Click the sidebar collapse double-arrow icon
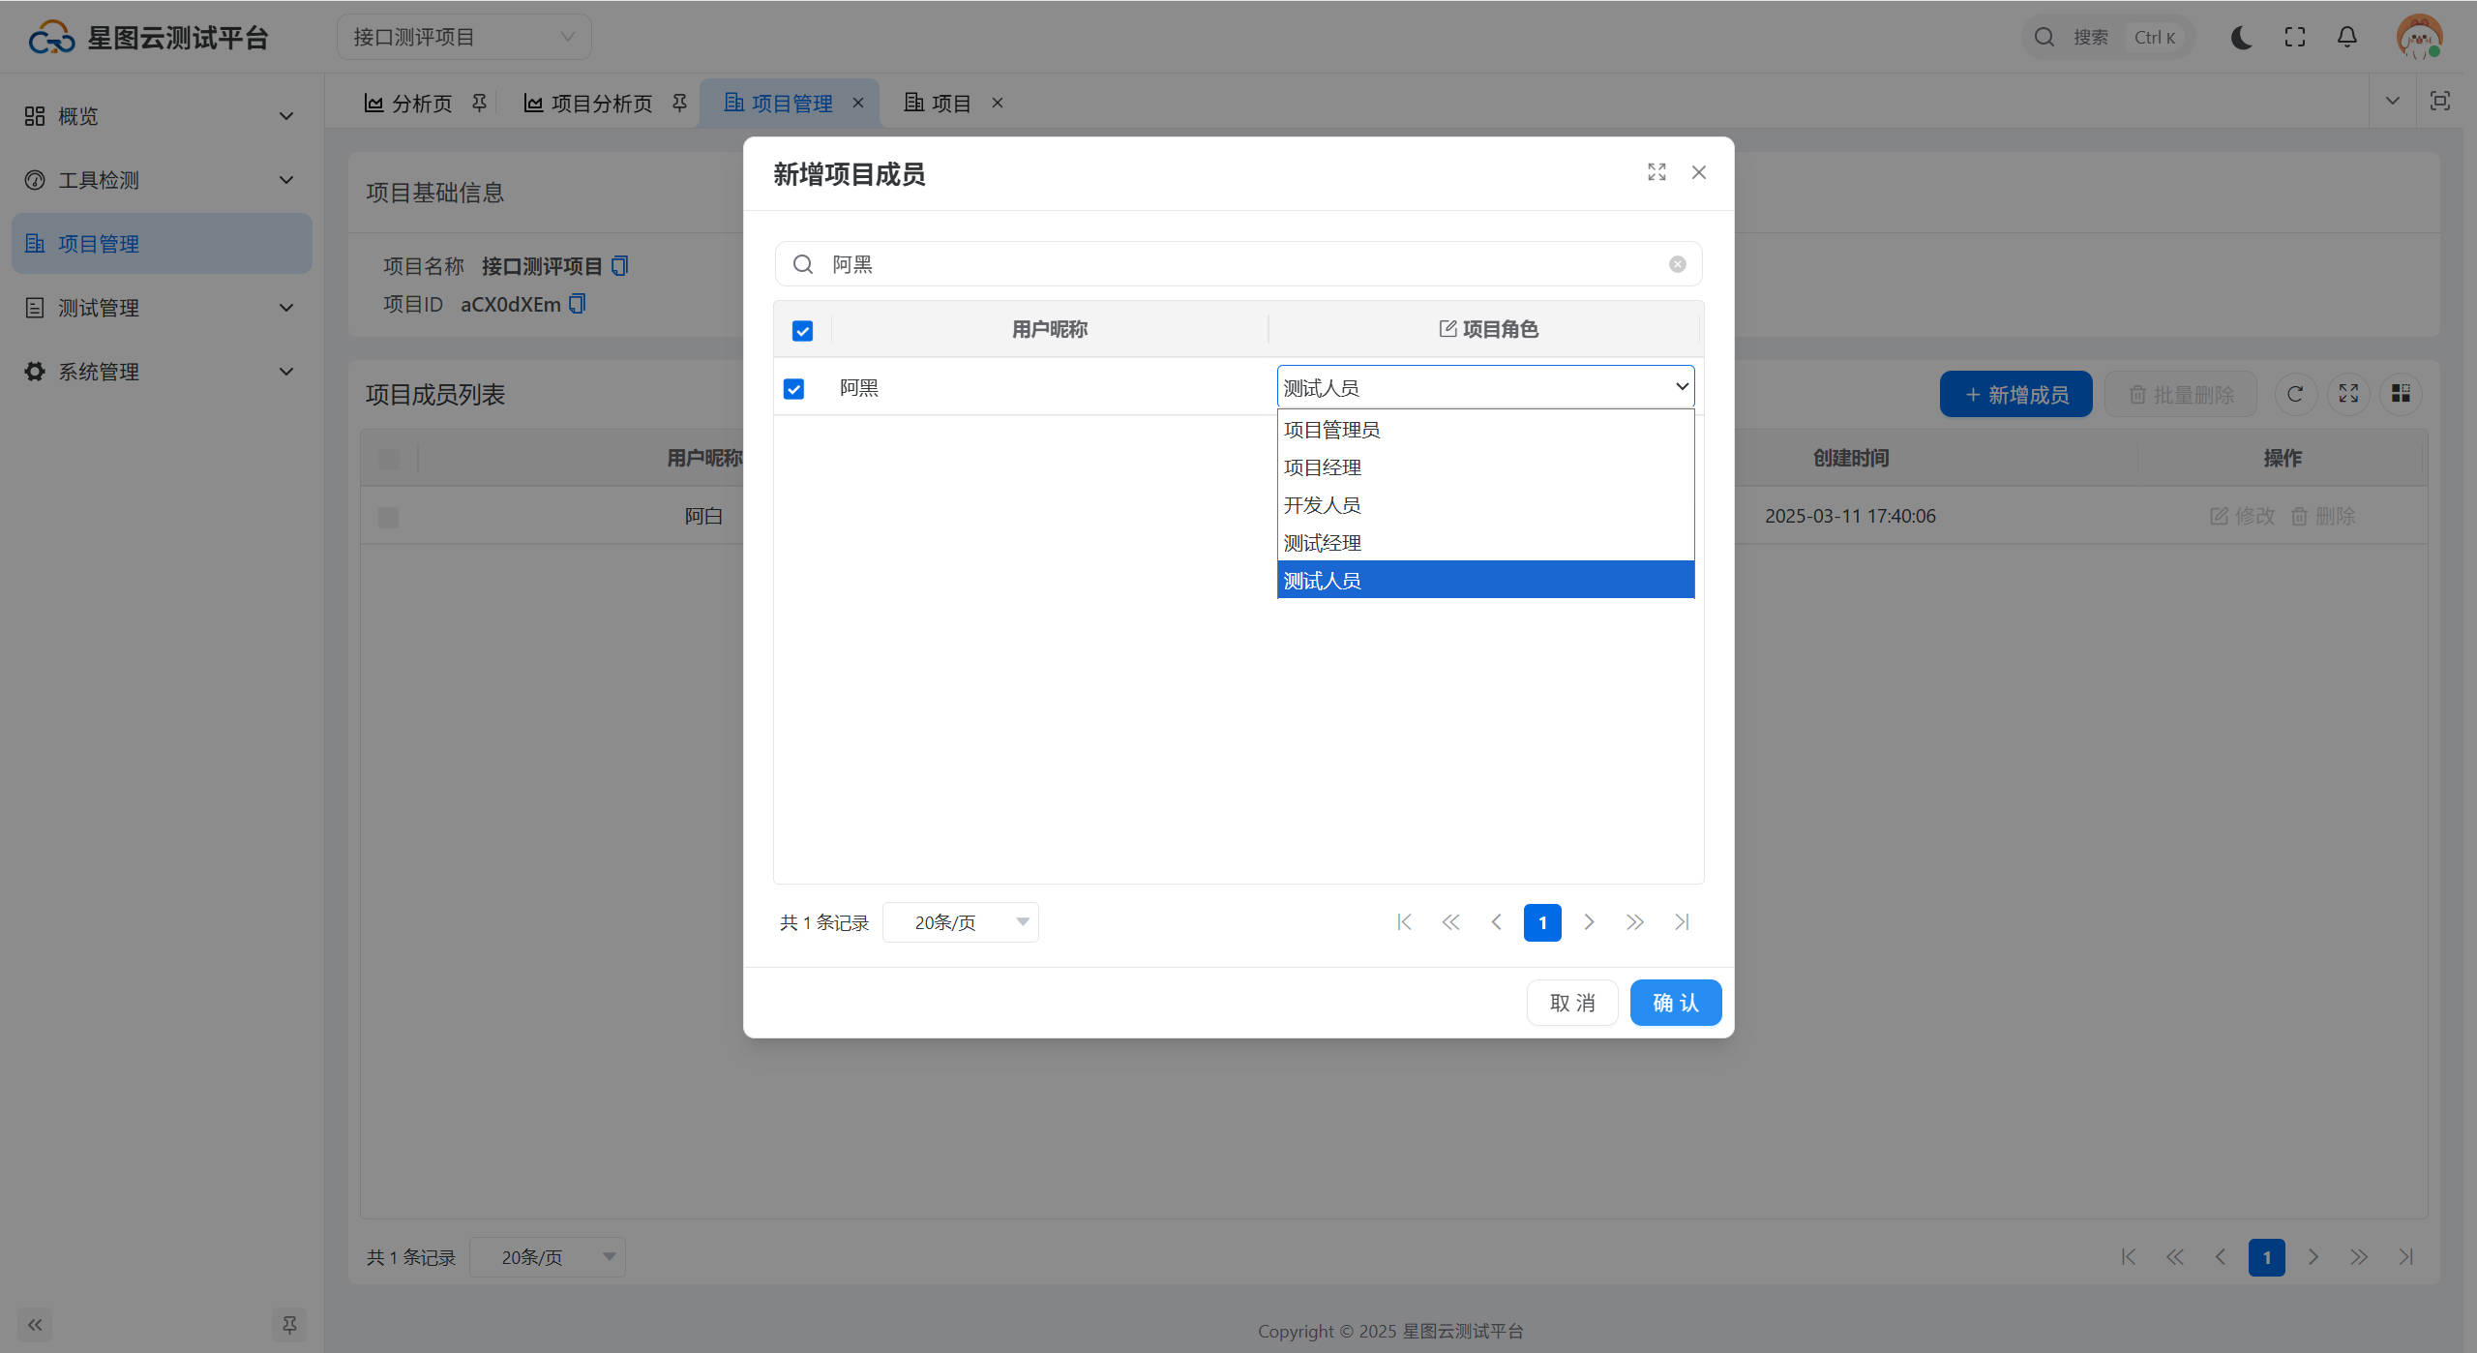This screenshot has width=2477, height=1353. [35, 1324]
